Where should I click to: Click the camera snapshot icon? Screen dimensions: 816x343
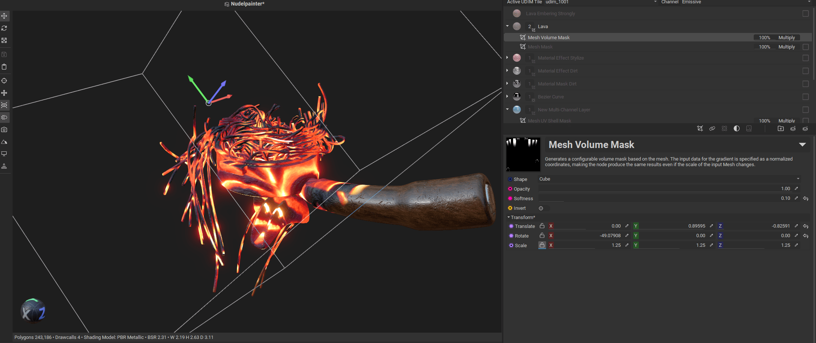[x=4, y=130]
